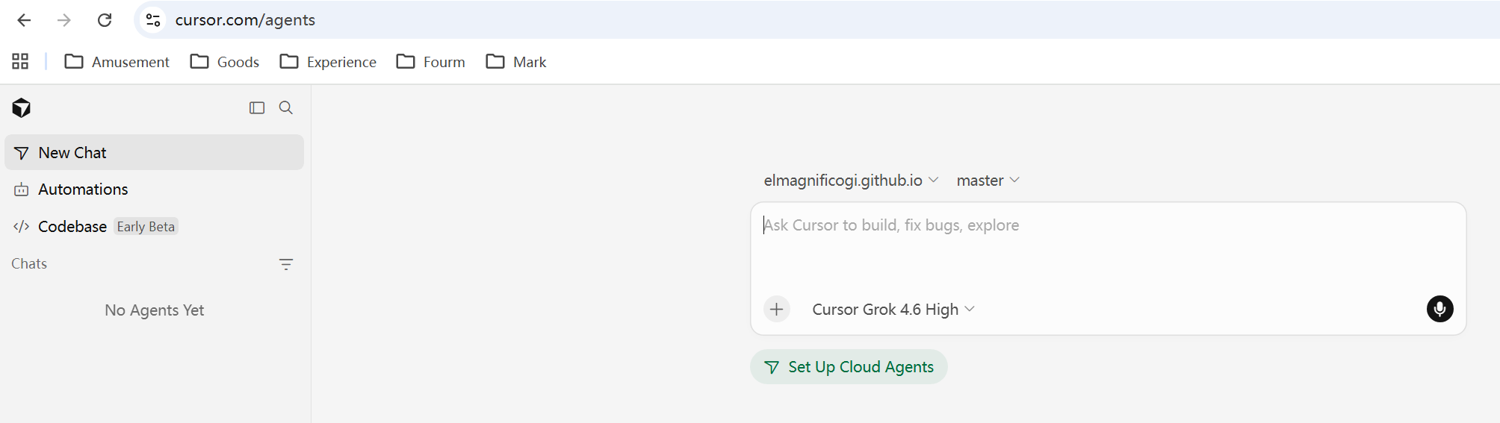Open the sidebar search icon
Screen dimensions: 1500x423
tap(286, 108)
